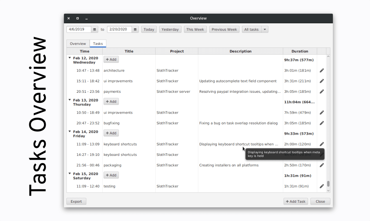Collapse the Feb 15, 2020 Saturday group
370x221 pixels.
(x=70, y=173)
